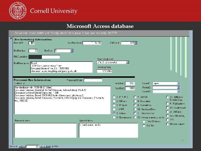201x151 pixels.
Task: Open the OldBox# dropdown arrow
Action: [136, 43]
